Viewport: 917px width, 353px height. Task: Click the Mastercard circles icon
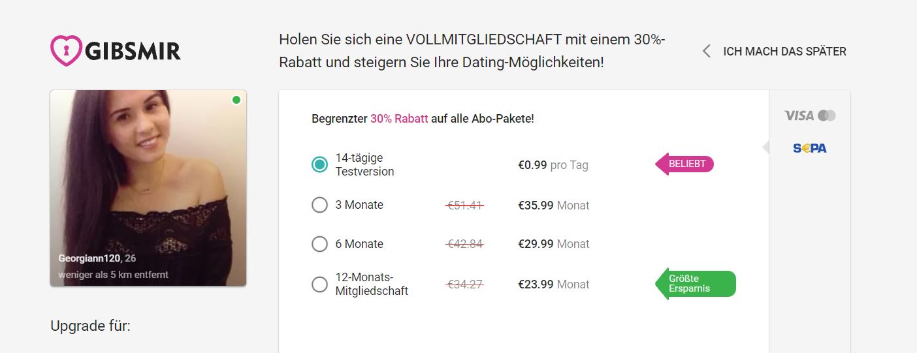pyautogui.click(x=827, y=115)
